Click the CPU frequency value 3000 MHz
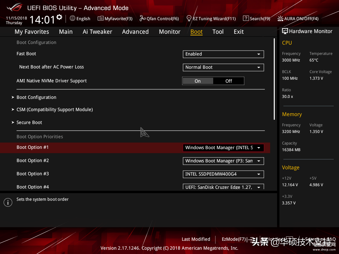Viewport: 339px width, 254px height. click(291, 60)
